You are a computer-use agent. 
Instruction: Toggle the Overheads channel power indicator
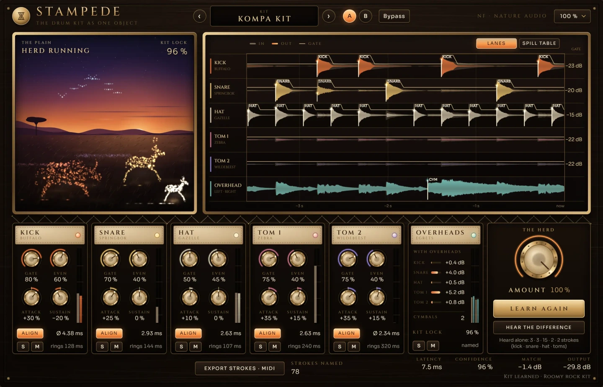474,235
